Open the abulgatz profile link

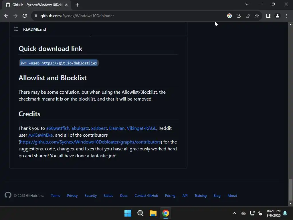(x=80, y=128)
